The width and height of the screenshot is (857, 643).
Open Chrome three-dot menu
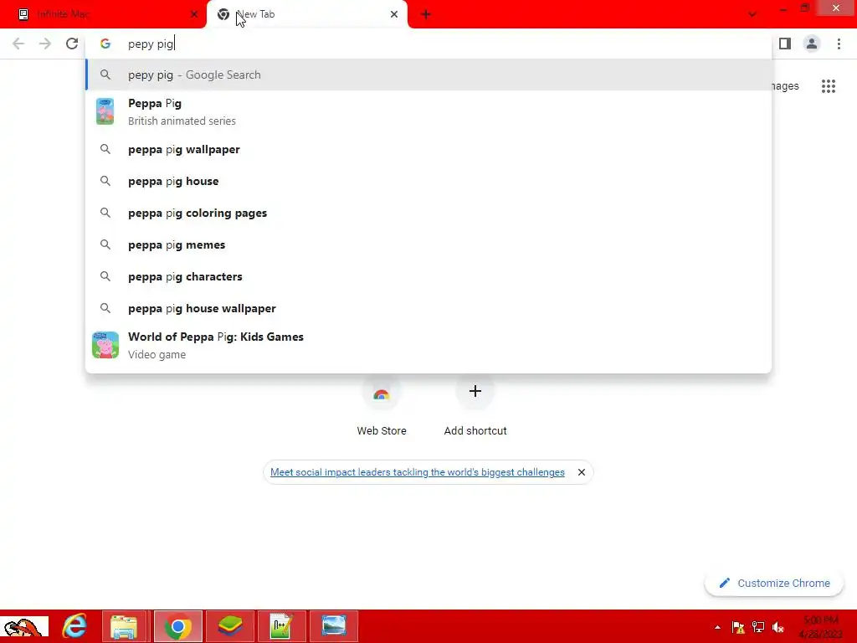pyautogui.click(x=839, y=44)
